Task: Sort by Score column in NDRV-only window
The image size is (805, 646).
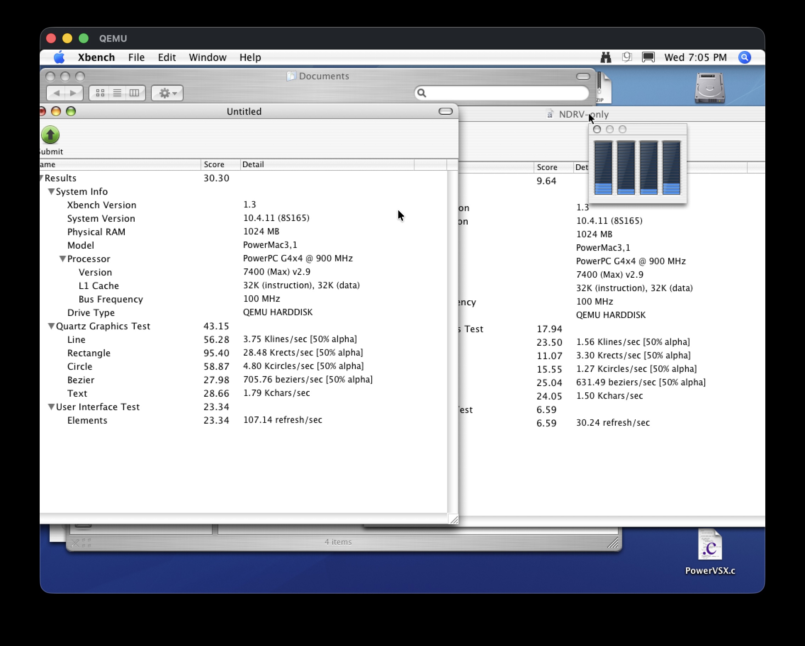Action: click(553, 168)
